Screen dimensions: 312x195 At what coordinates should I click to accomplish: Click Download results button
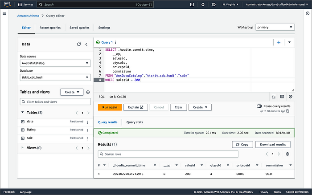[273, 145]
